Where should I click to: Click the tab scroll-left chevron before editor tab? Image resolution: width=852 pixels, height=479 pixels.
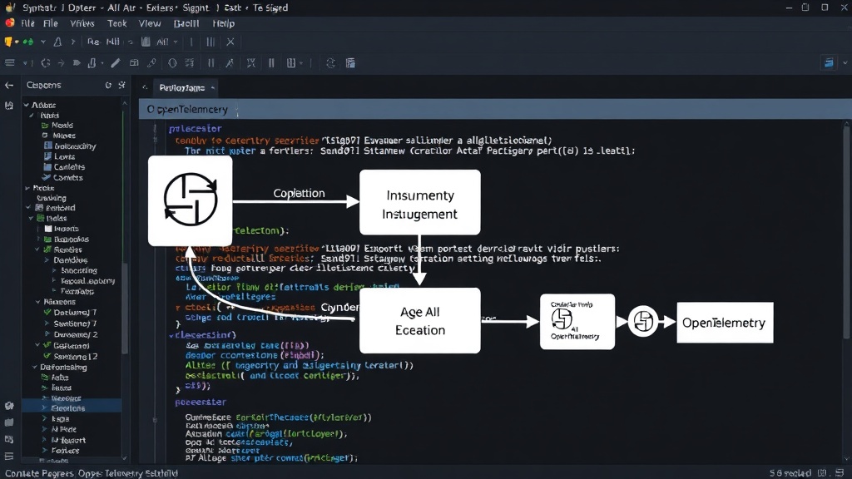pyautogui.click(x=145, y=87)
